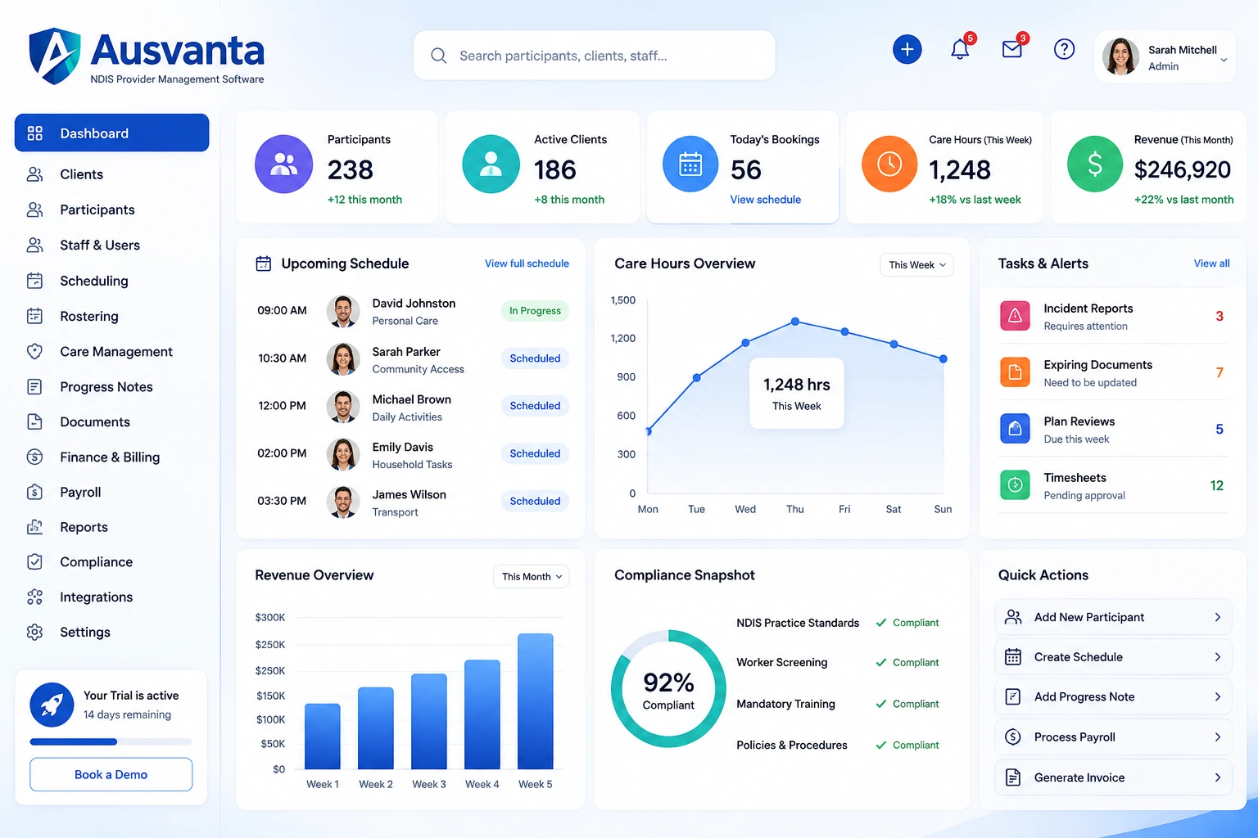Open the View full schedule link
The height and width of the screenshot is (838, 1258).
coord(527,264)
